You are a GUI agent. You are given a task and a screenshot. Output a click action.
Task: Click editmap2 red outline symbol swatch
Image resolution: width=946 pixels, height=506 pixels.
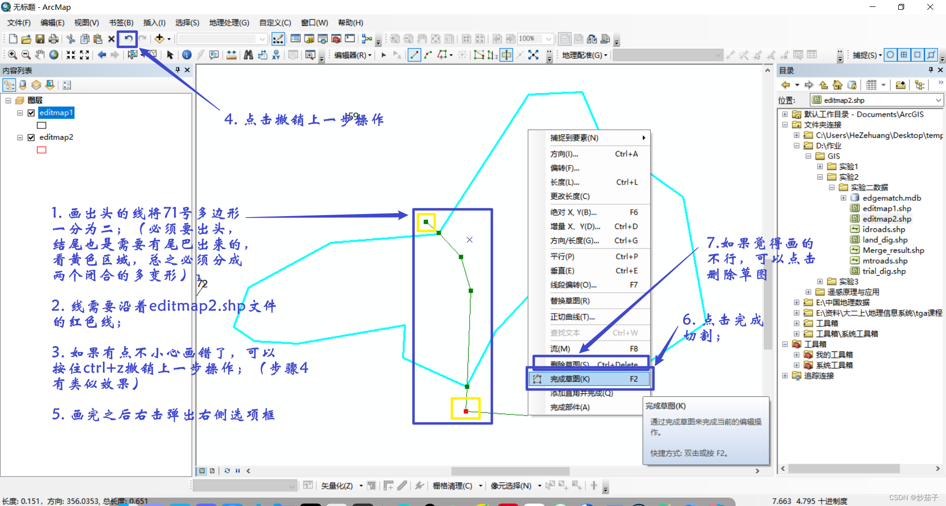[x=42, y=150]
